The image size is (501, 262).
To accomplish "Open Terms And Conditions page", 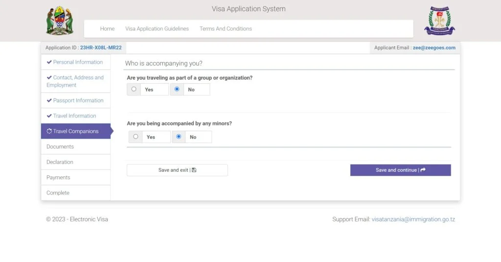I will (x=226, y=29).
